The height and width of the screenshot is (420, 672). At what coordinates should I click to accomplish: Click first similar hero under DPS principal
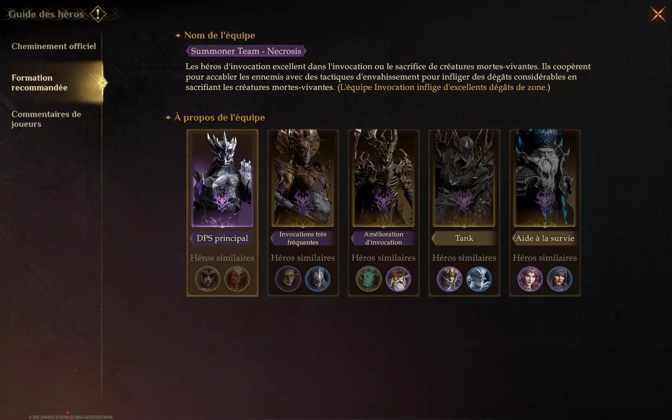pos(208,279)
